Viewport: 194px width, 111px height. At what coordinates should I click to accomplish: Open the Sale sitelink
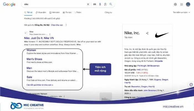tap(29, 77)
